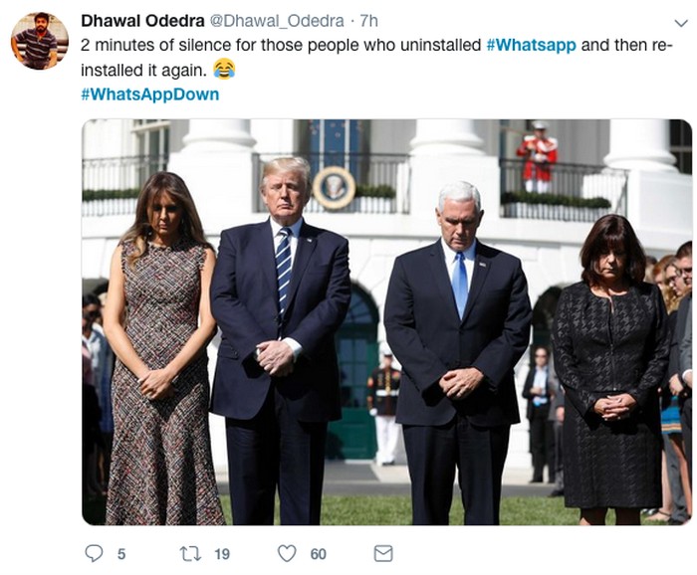Click the retweet count 19

(222, 554)
